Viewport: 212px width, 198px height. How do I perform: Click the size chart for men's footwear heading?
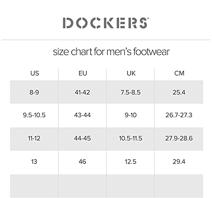point(111,52)
